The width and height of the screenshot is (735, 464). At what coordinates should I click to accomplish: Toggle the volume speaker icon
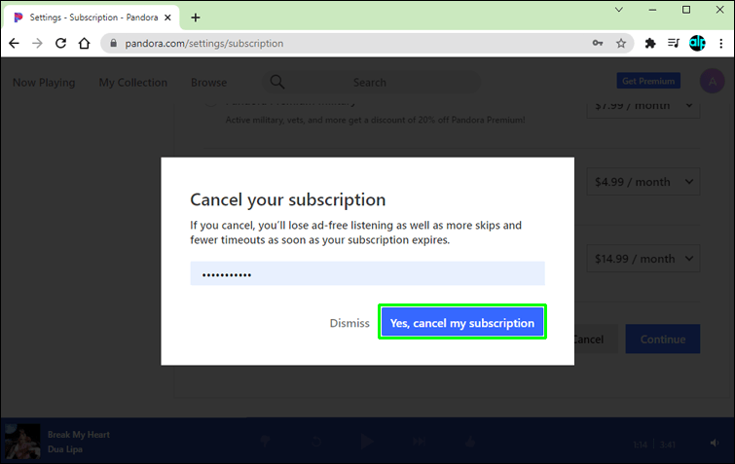coord(714,443)
